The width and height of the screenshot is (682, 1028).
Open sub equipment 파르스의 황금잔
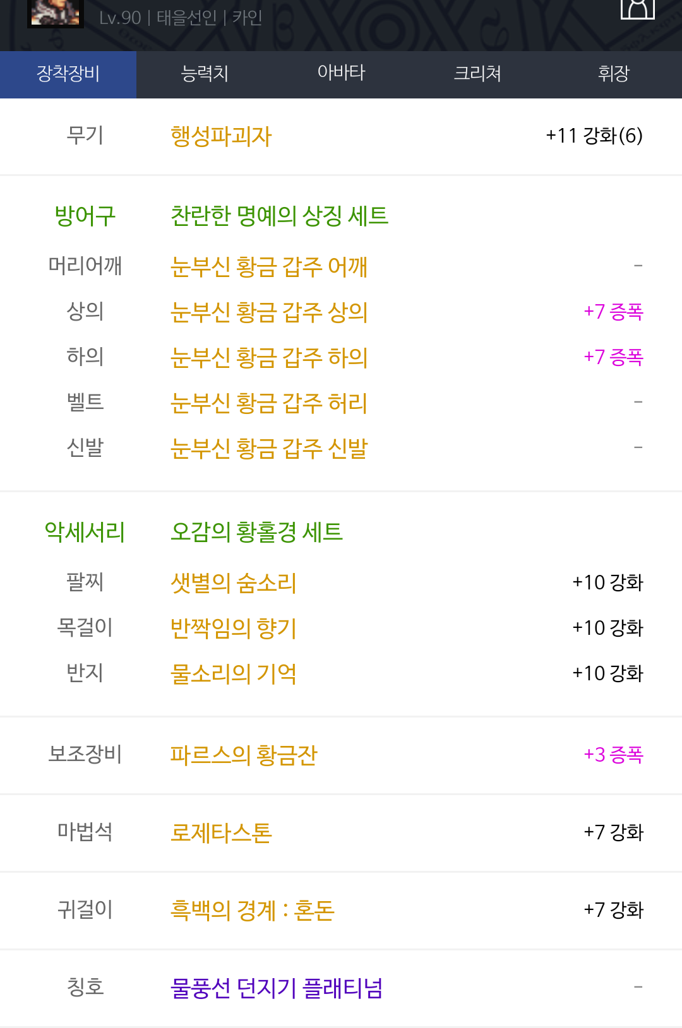click(244, 755)
